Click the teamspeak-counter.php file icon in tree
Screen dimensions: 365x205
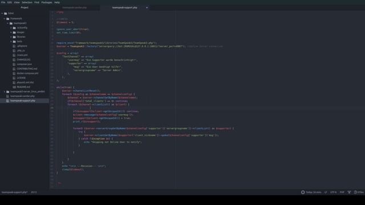coord(7,96)
